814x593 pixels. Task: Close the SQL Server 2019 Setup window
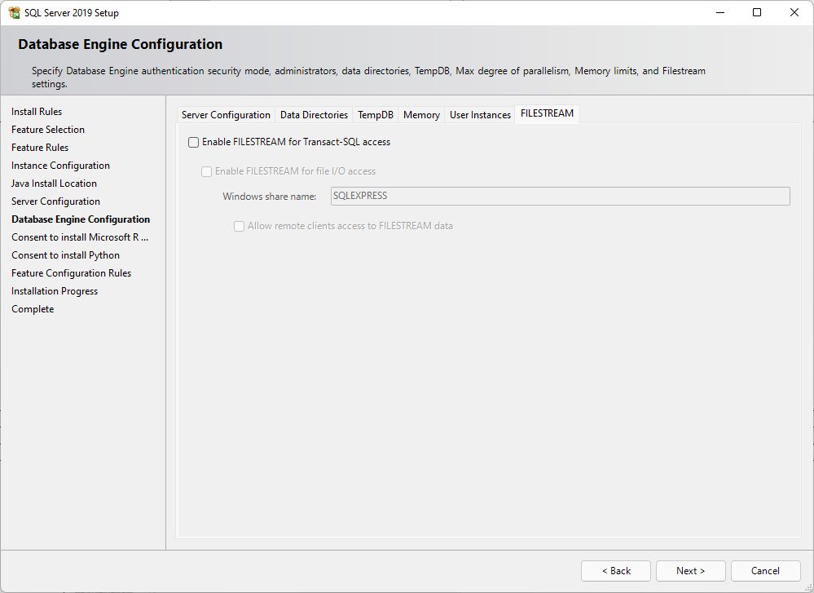(x=794, y=12)
